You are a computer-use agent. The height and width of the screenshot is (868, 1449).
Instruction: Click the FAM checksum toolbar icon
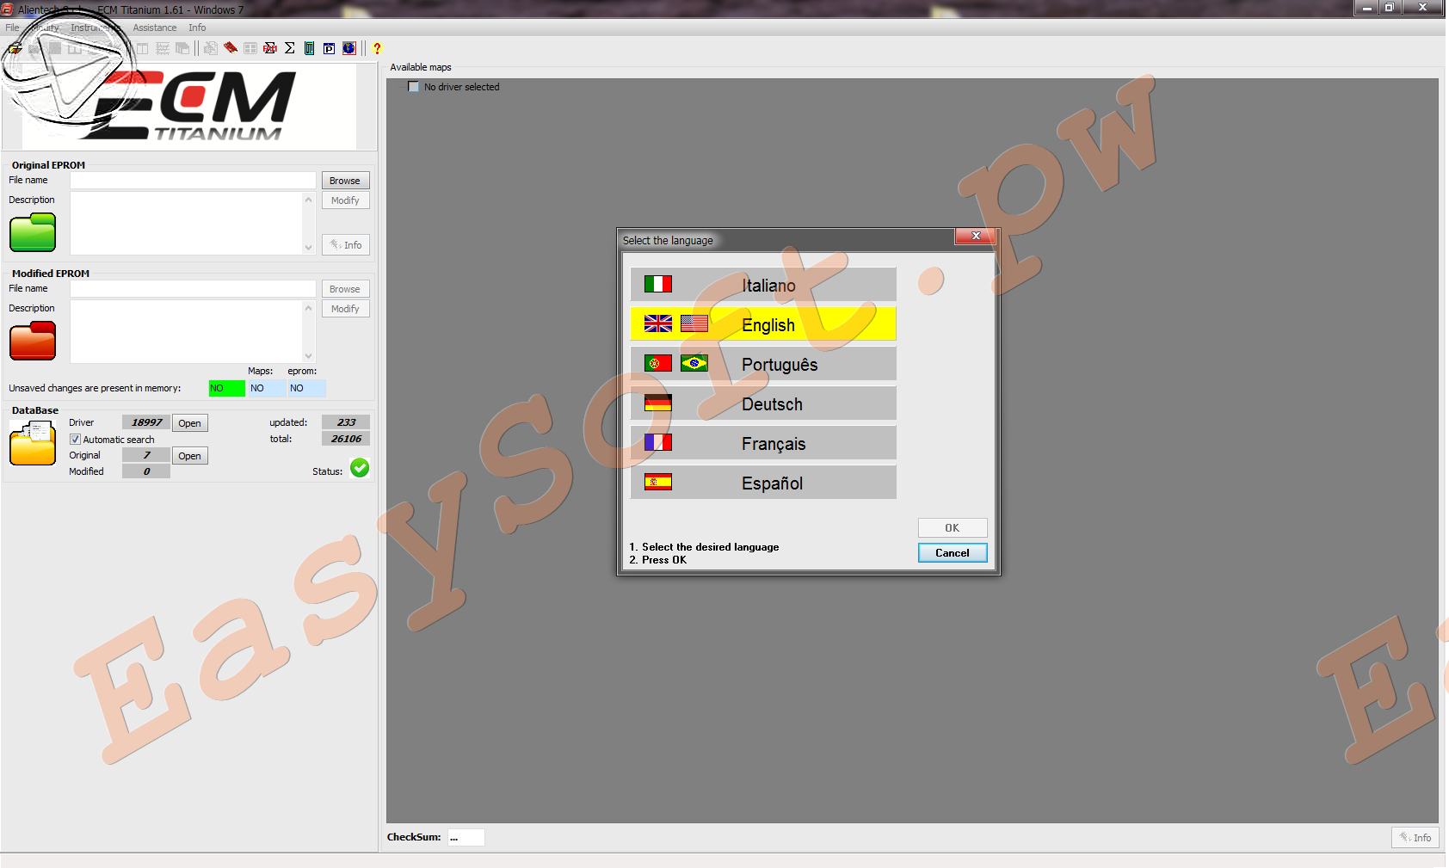(270, 48)
